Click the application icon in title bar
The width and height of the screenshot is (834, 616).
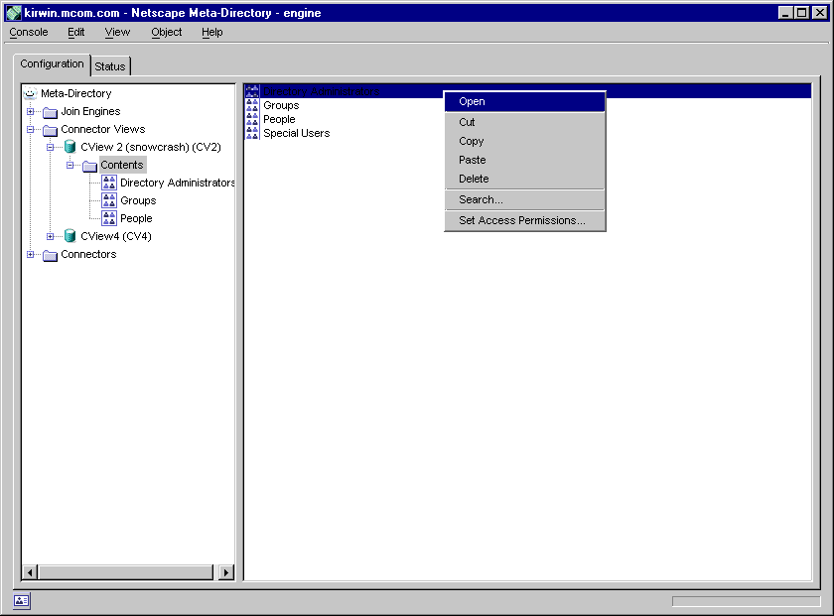pyautogui.click(x=14, y=13)
